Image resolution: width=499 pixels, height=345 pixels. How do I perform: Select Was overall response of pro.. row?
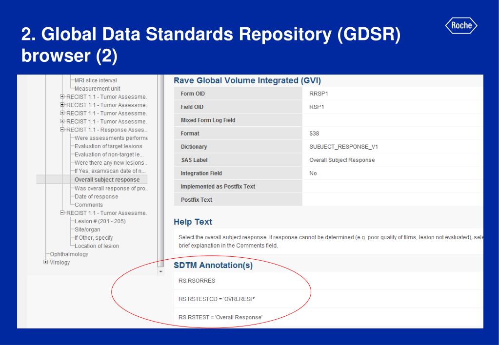111,188
